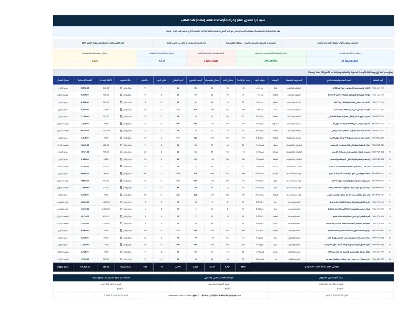Screen dimensions: 409x316
Task: Click the 'القيمة الإجمالية' column header
Action: coord(85,80)
